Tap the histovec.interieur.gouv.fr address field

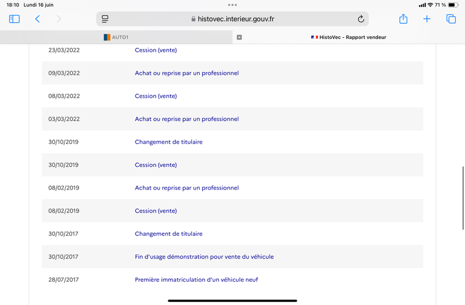[x=233, y=19]
